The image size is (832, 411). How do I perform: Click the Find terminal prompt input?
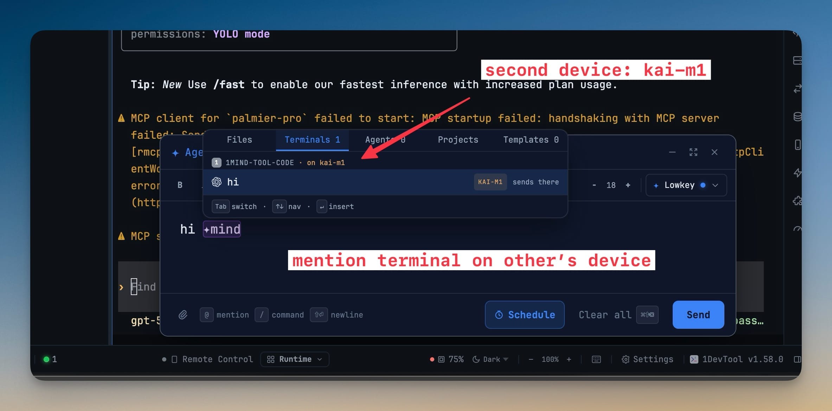(x=143, y=287)
